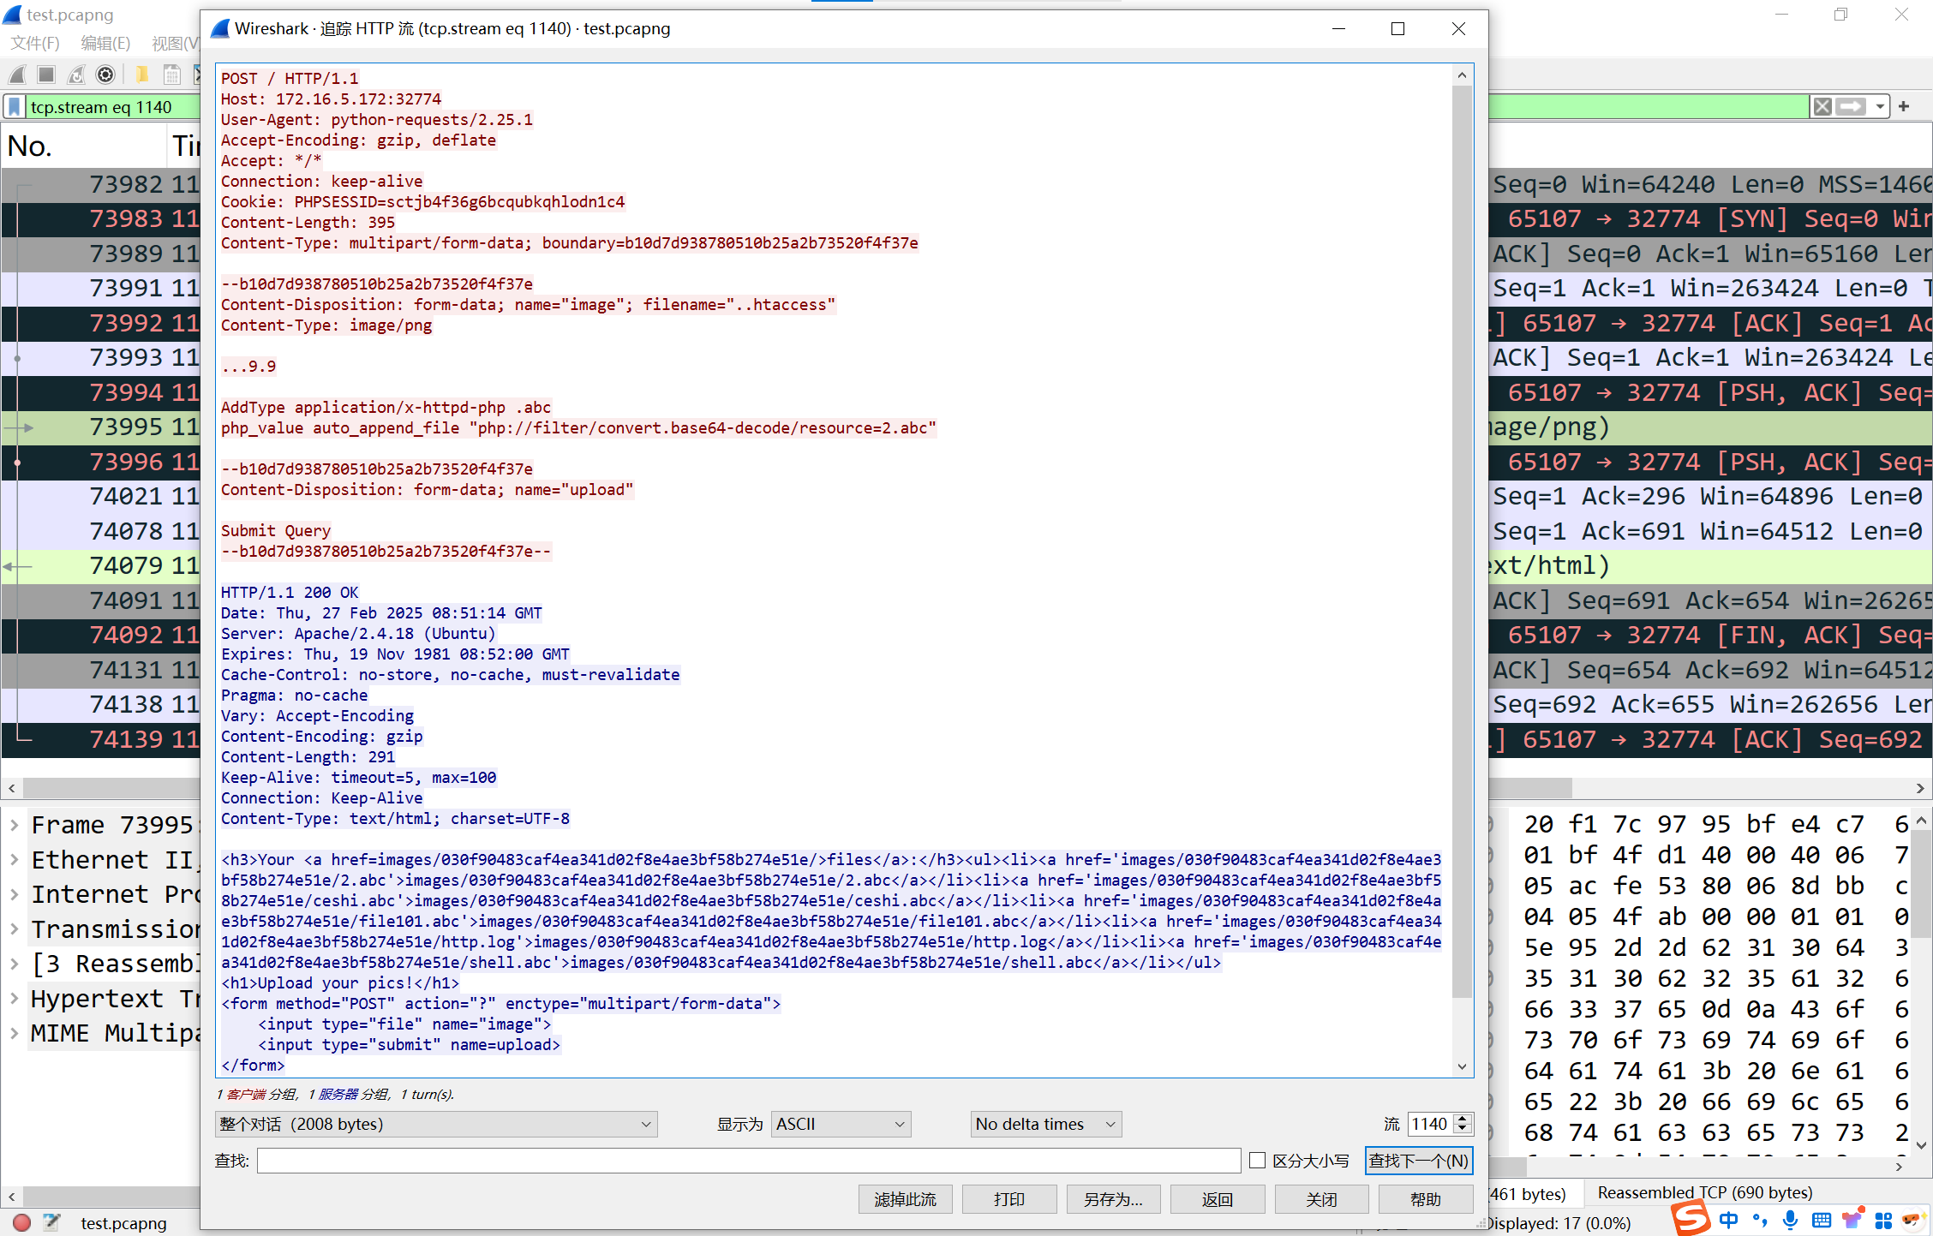Open the 编辑(E) menu

[105, 43]
